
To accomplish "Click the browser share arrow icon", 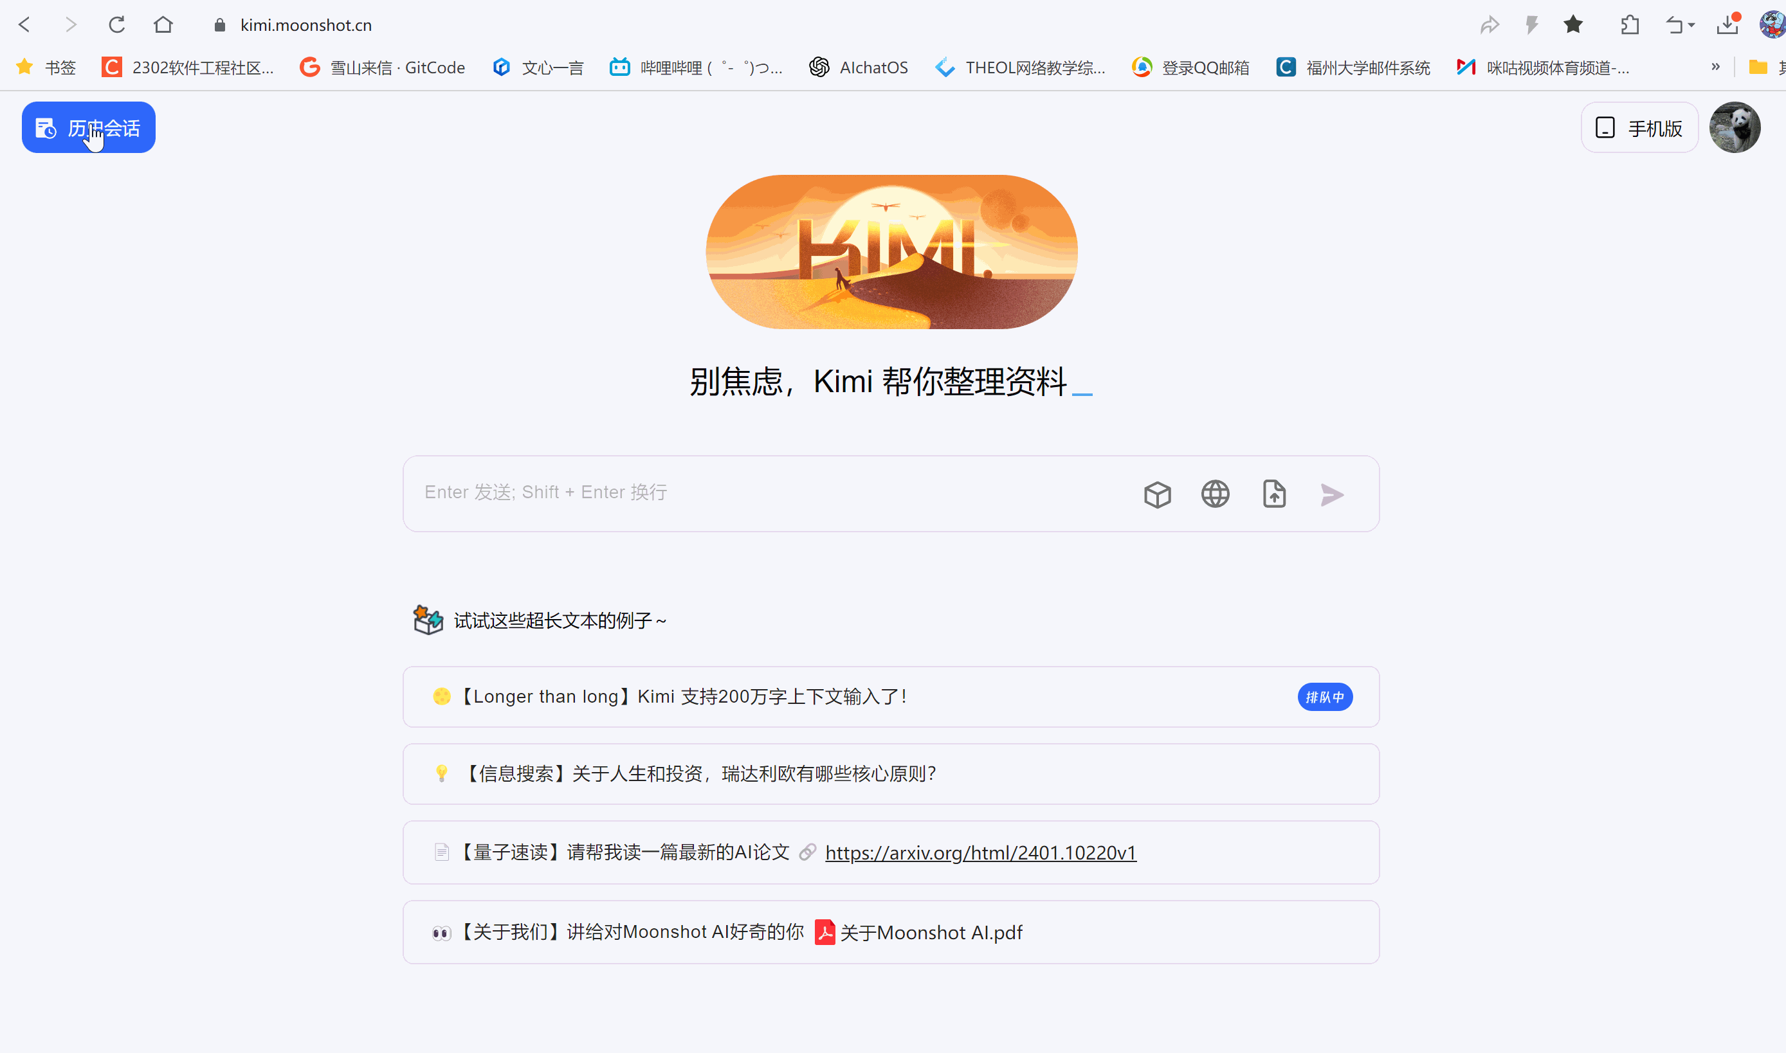I will pyautogui.click(x=1490, y=26).
